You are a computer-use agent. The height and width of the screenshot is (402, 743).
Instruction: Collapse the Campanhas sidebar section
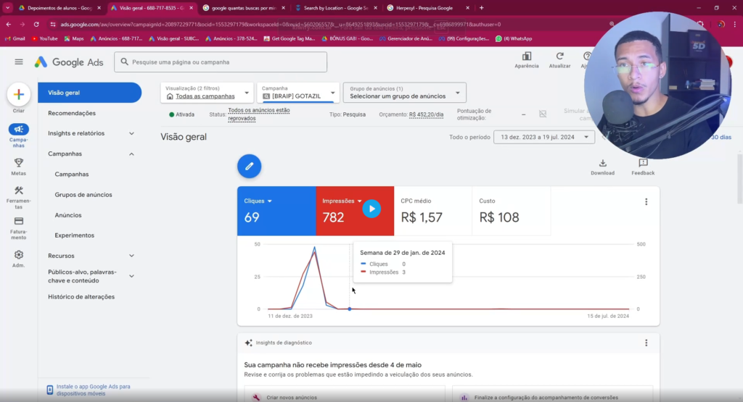pyautogui.click(x=131, y=154)
